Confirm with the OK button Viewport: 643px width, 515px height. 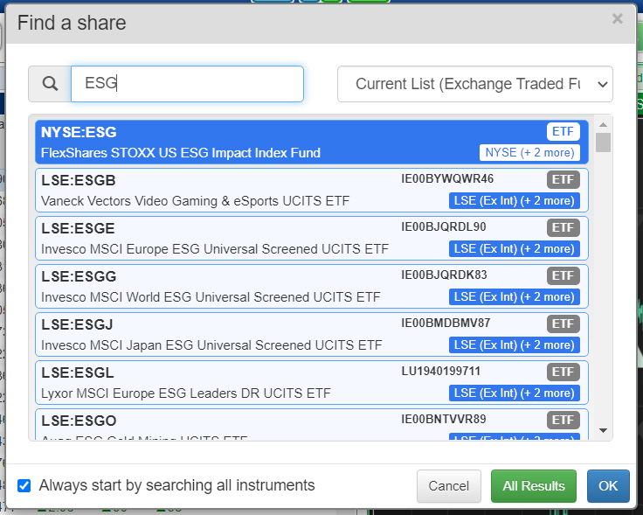(x=608, y=486)
